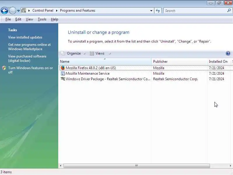The width and height of the screenshot is (233, 175).
Task: Click the Views grid icon
Action: 92,53
